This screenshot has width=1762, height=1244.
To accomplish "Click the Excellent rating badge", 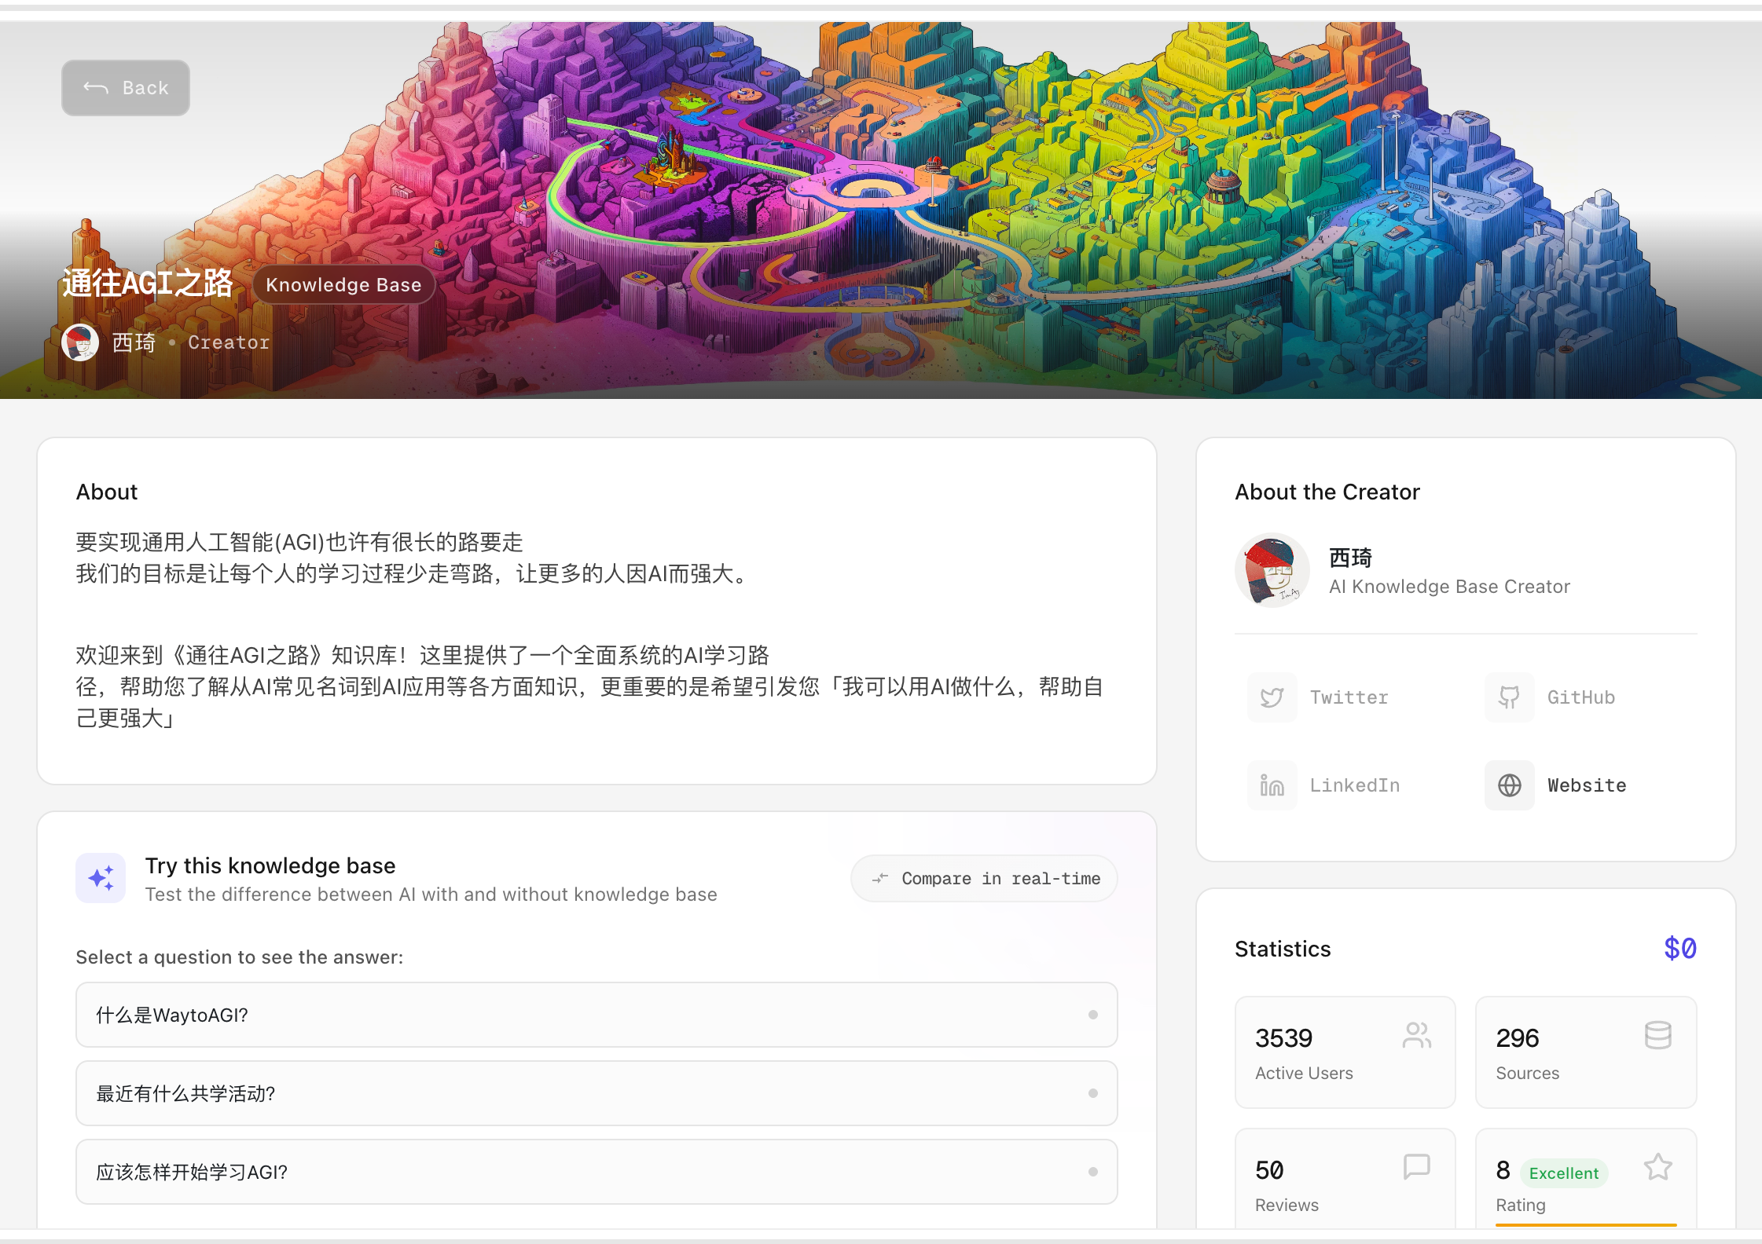I will click(x=1564, y=1173).
